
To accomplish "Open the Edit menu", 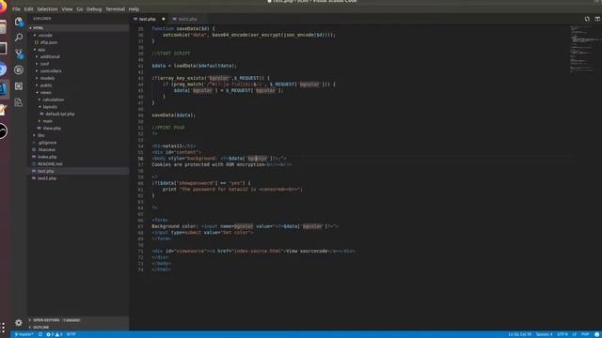I will click(28, 8).
